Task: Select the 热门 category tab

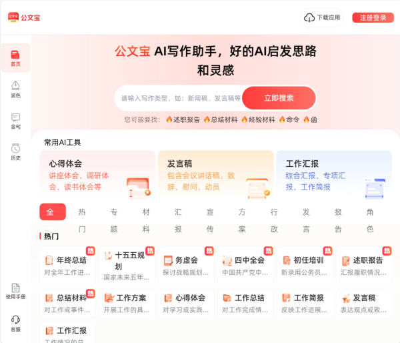Action: click(x=82, y=221)
